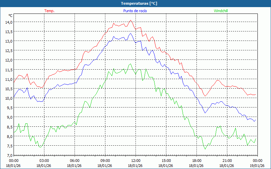271x169 pixels.
Task: Select the green Windchill legend label
Action: (x=221, y=11)
